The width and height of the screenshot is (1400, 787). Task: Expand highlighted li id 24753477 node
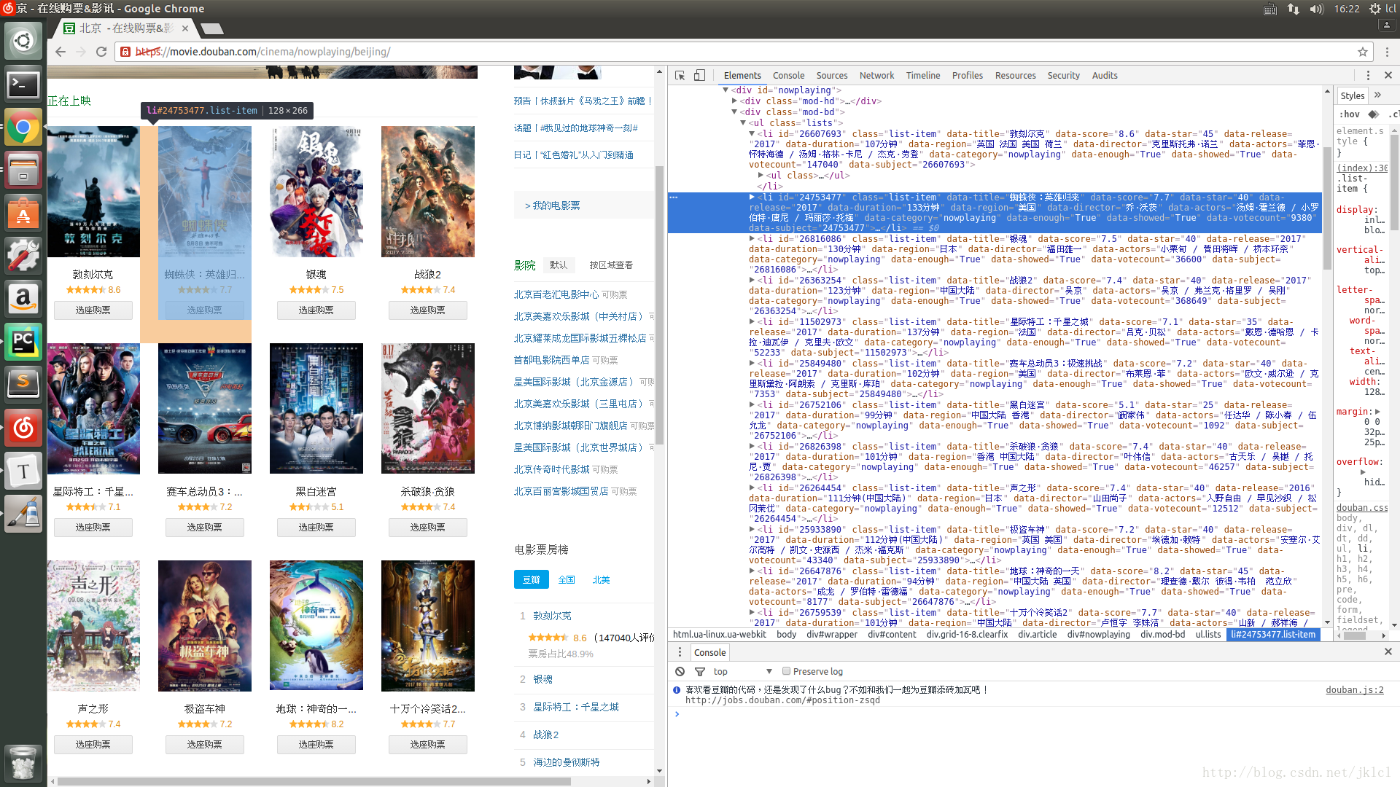click(x=752, y=197)
